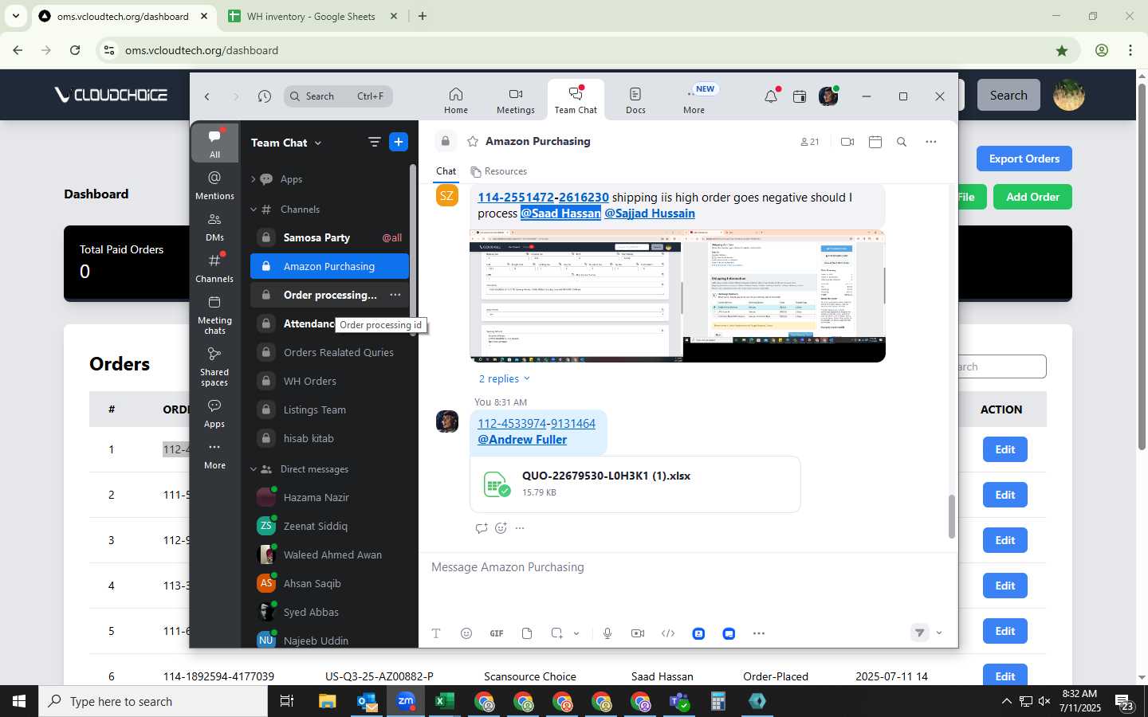Open Shared spaces in sidebar
This screenshot has height=717, width=1148.
pyautogui.click(x=214, y=366)
